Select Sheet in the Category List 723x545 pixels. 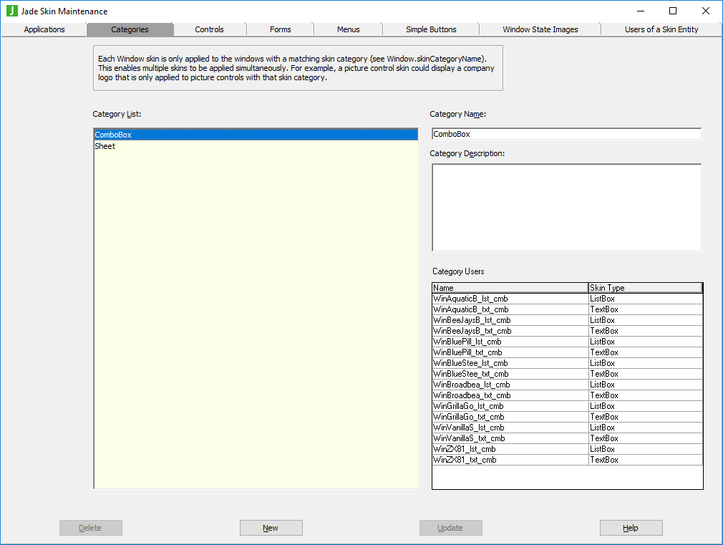pyautogui.click(x=105, y=146)
